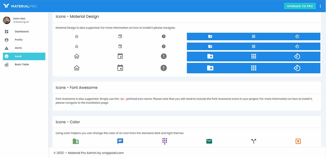This screenshot has width=326, height=158.
Task: Click the green business building icon
Action: click(76, 141)
